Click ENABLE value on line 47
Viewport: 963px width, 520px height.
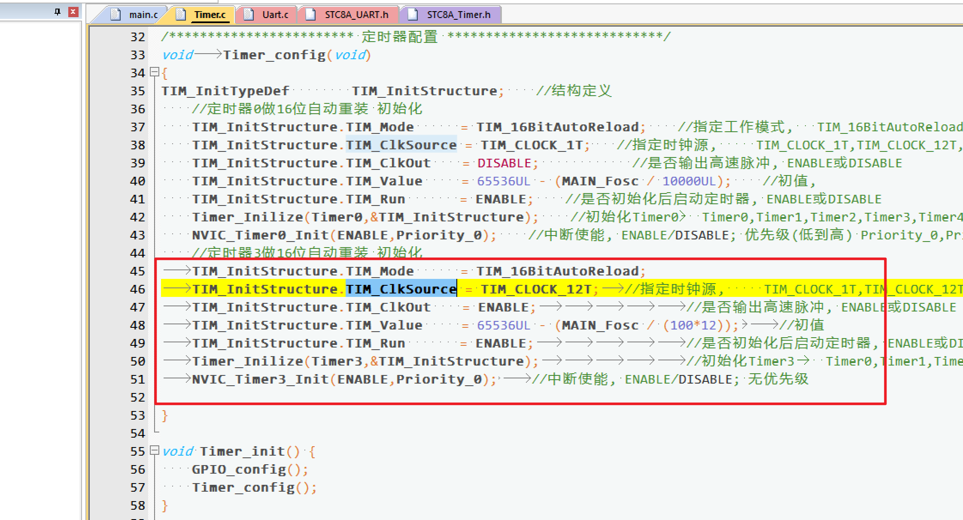pyautogui.click(x=504, y=307)
